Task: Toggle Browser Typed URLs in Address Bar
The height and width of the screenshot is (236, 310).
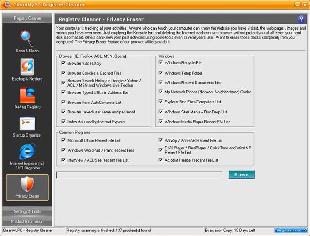Action: 63,92
